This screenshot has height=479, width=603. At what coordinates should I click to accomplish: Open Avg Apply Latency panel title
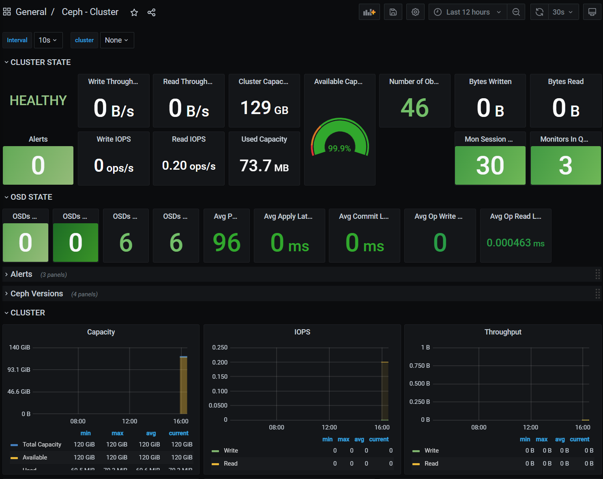(x=288, y=216)
